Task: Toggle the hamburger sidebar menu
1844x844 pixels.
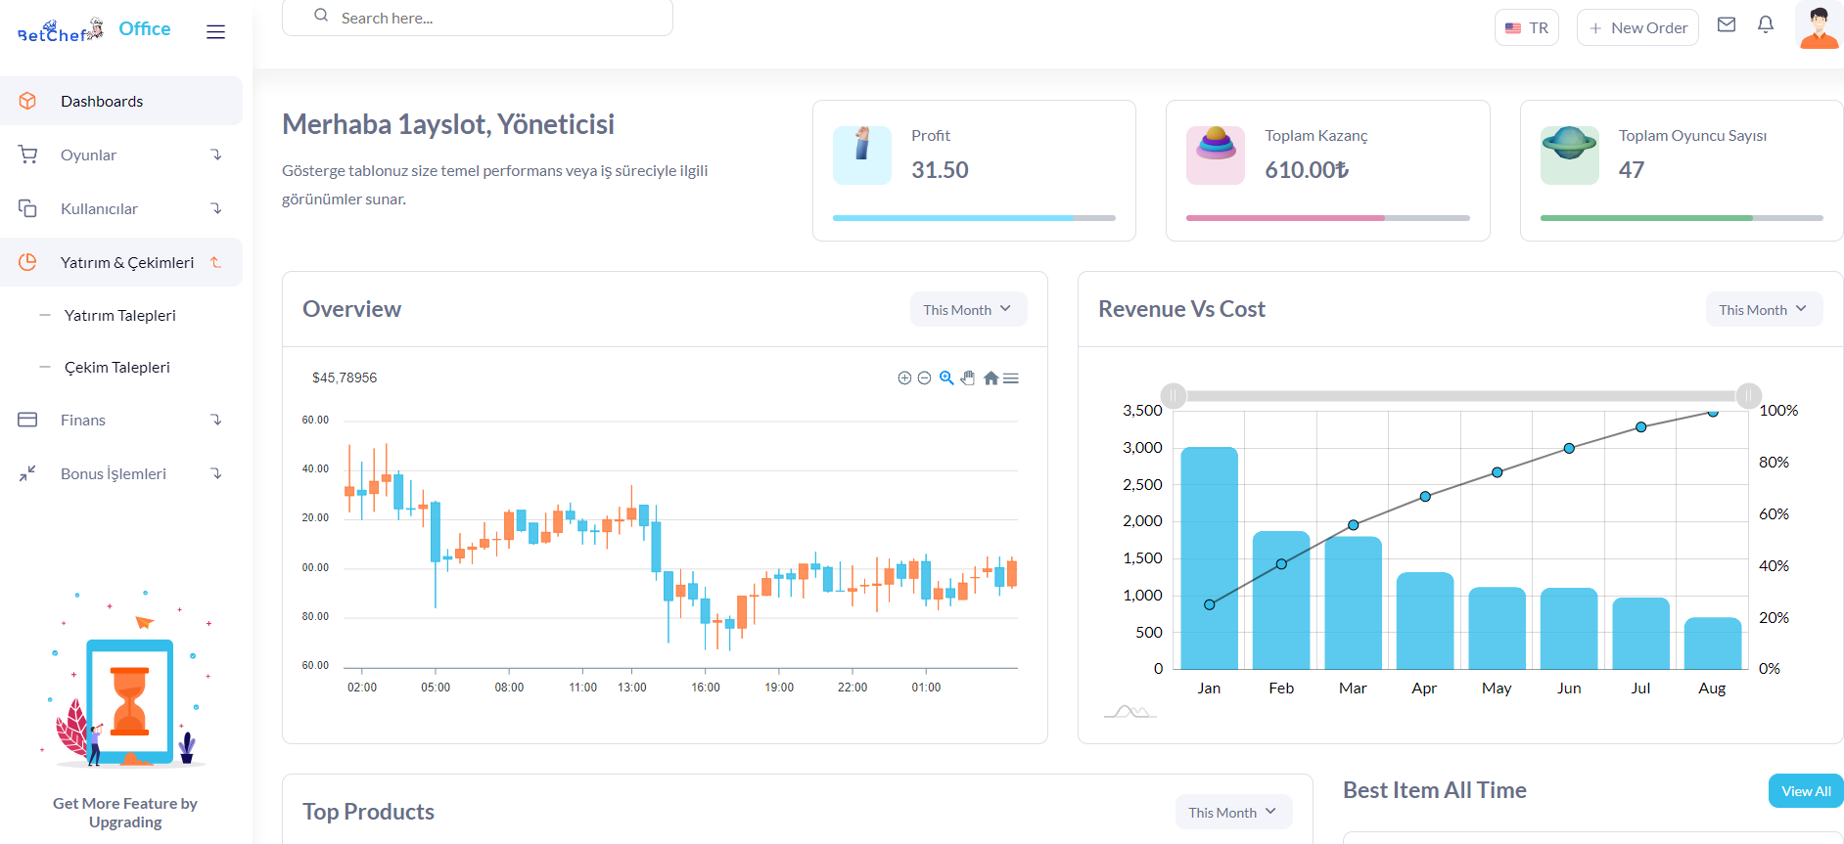Action: 216,32
